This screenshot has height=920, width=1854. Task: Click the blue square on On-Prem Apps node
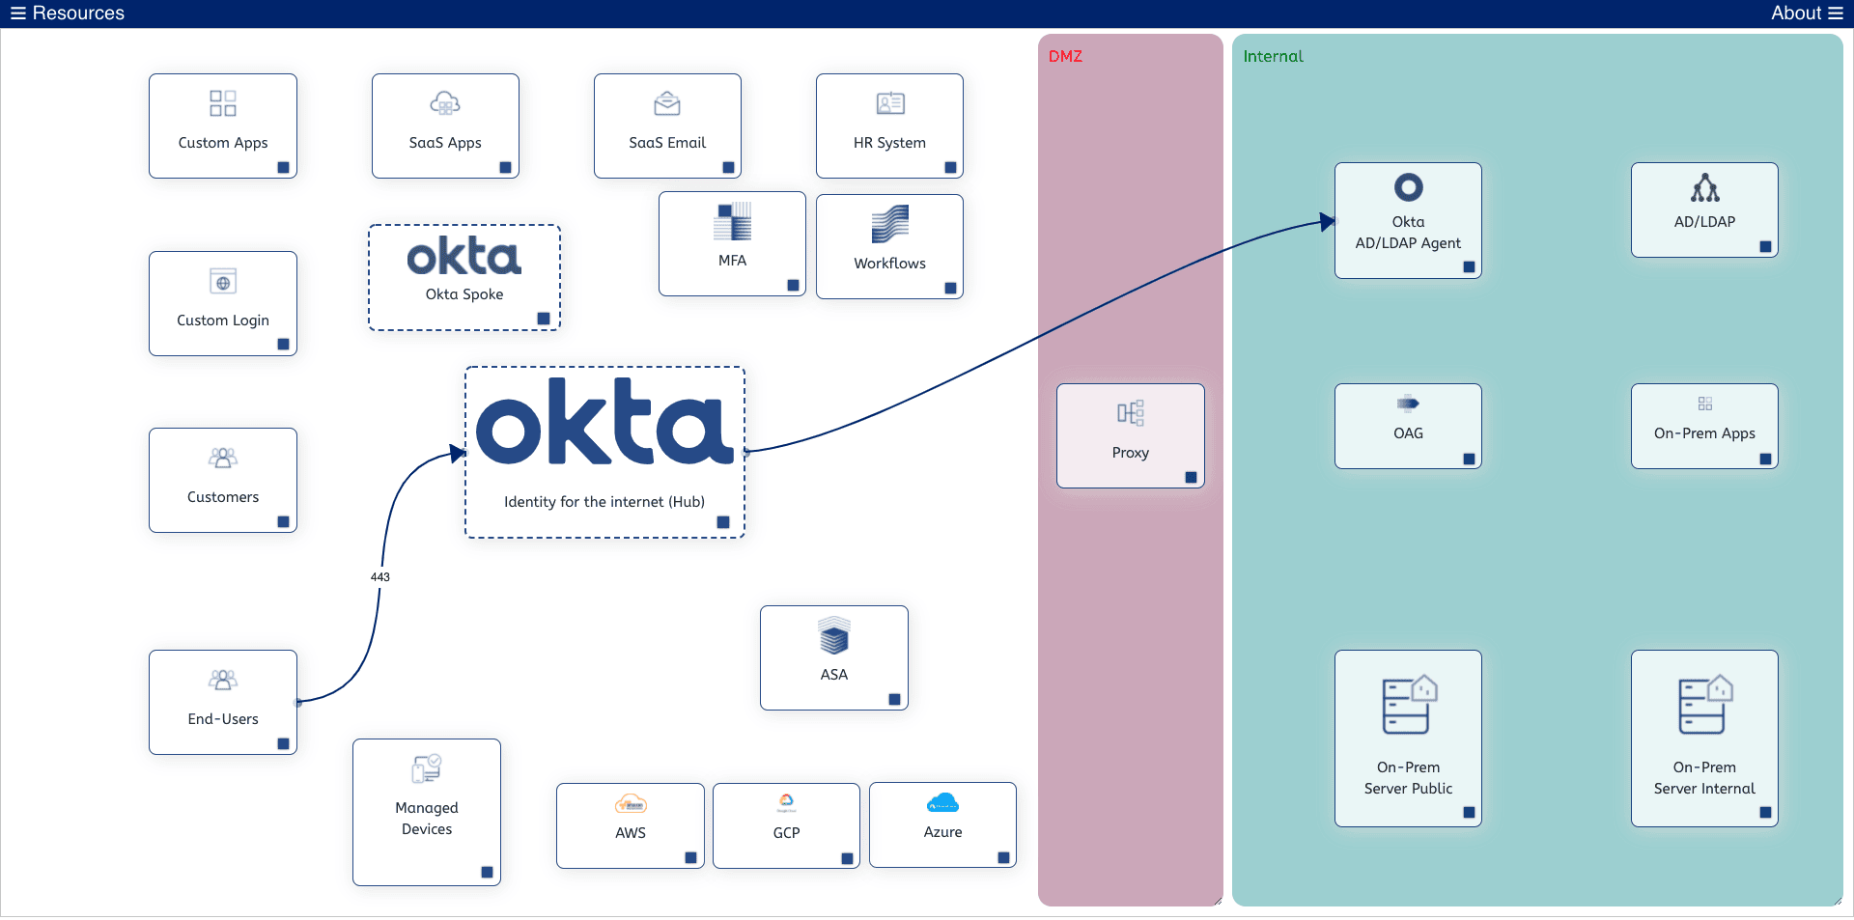coord(1766,459)
